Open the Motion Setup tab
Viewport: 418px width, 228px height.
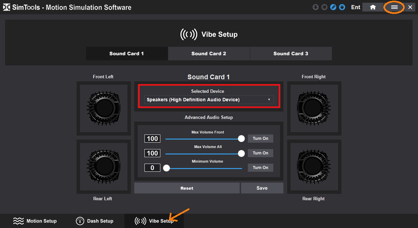pos(35,221)
